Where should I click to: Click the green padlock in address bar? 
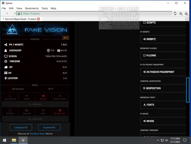tap(19, 14)
